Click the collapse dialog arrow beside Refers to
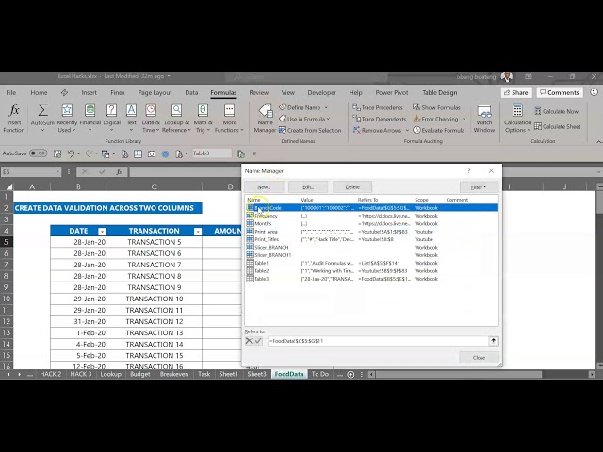The width and height of the screenshot is (603, 452). [x=494, y=341]
